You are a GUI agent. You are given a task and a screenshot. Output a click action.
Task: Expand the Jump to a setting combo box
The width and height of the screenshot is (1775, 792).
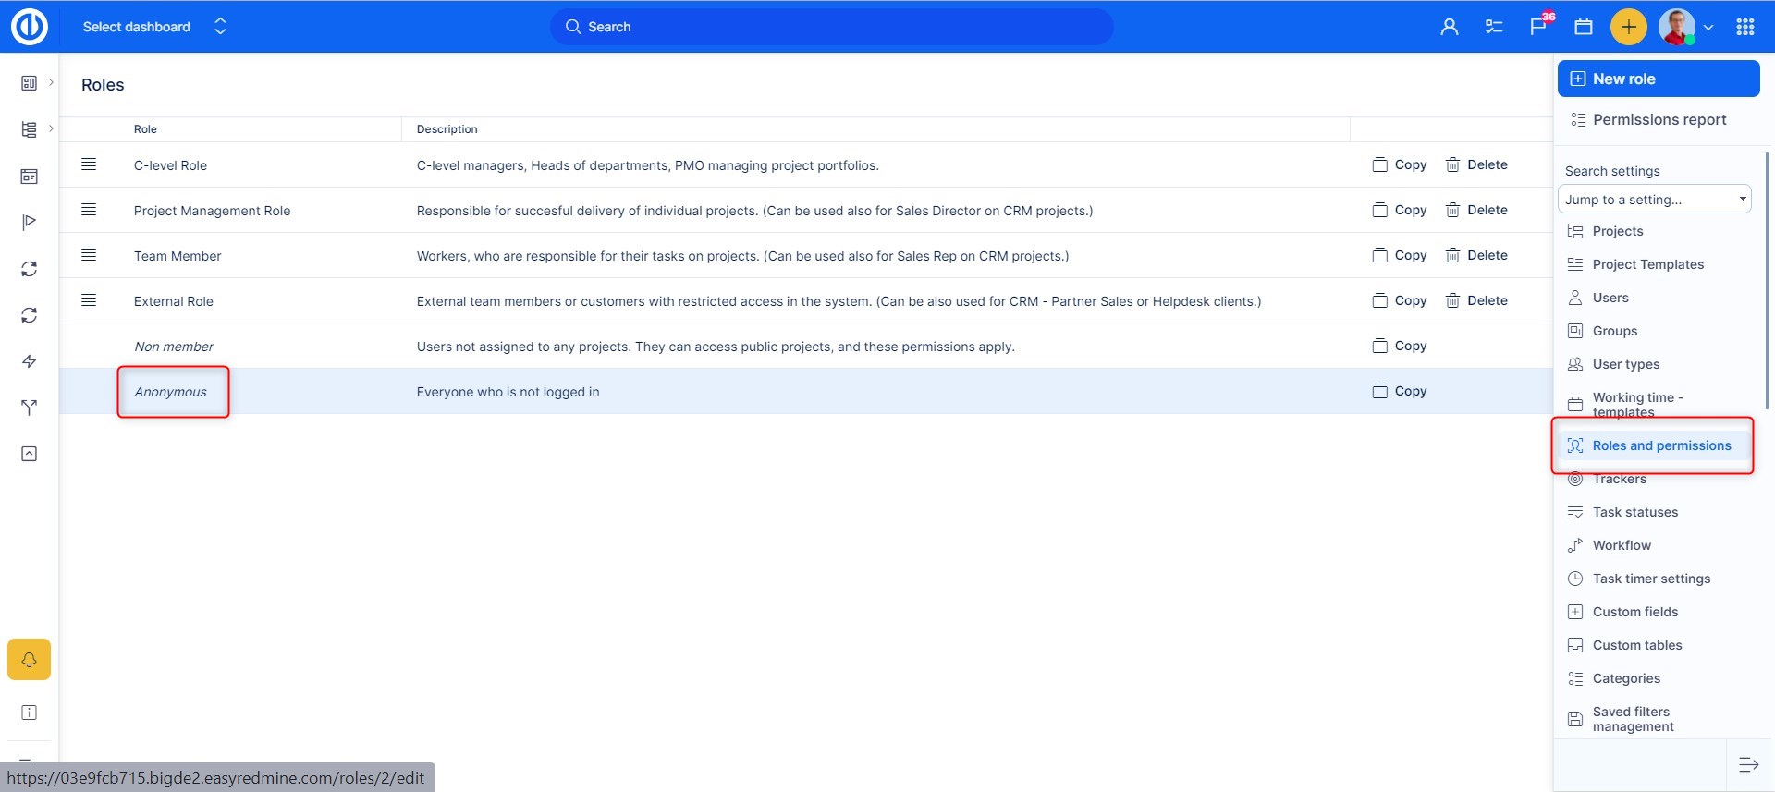[1654, 200]
